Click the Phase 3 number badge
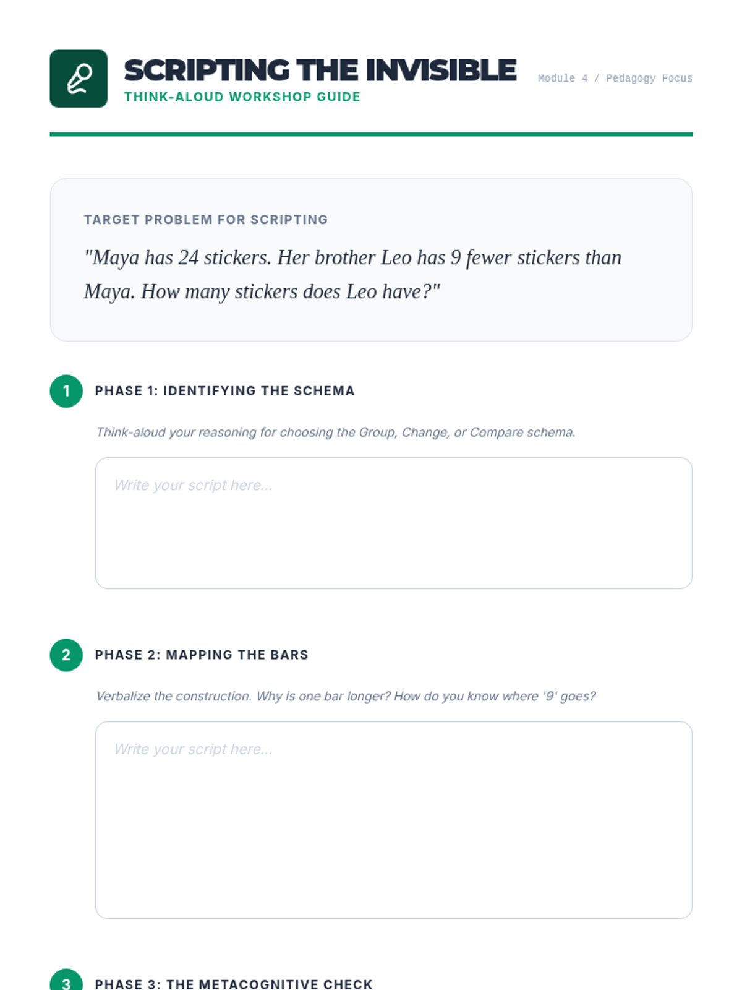742x990 pixels. (66, 979)
